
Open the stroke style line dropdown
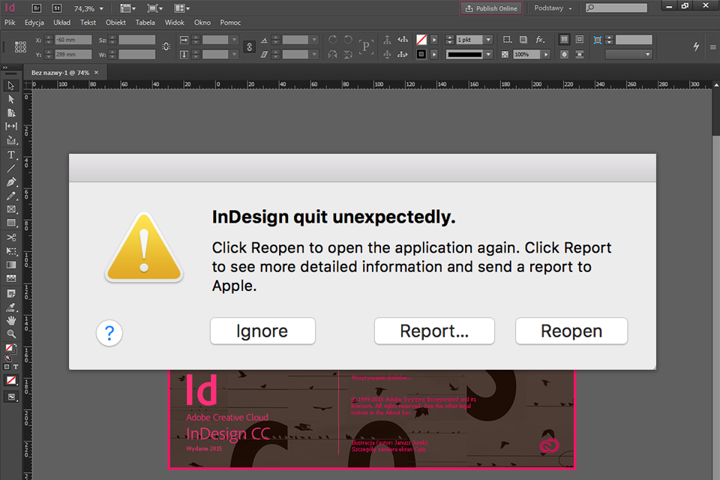[x=488, y=54]
